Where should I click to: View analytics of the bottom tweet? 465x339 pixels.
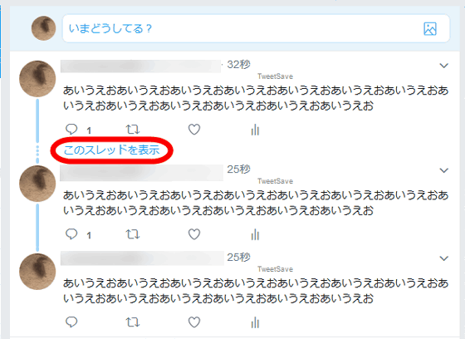[x=255, y=322]
